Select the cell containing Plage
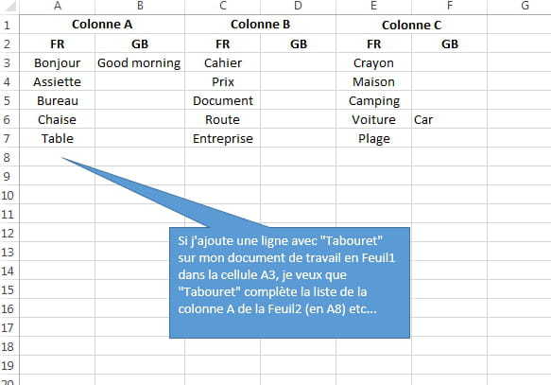The image size is (551, 385). [374, 138]
